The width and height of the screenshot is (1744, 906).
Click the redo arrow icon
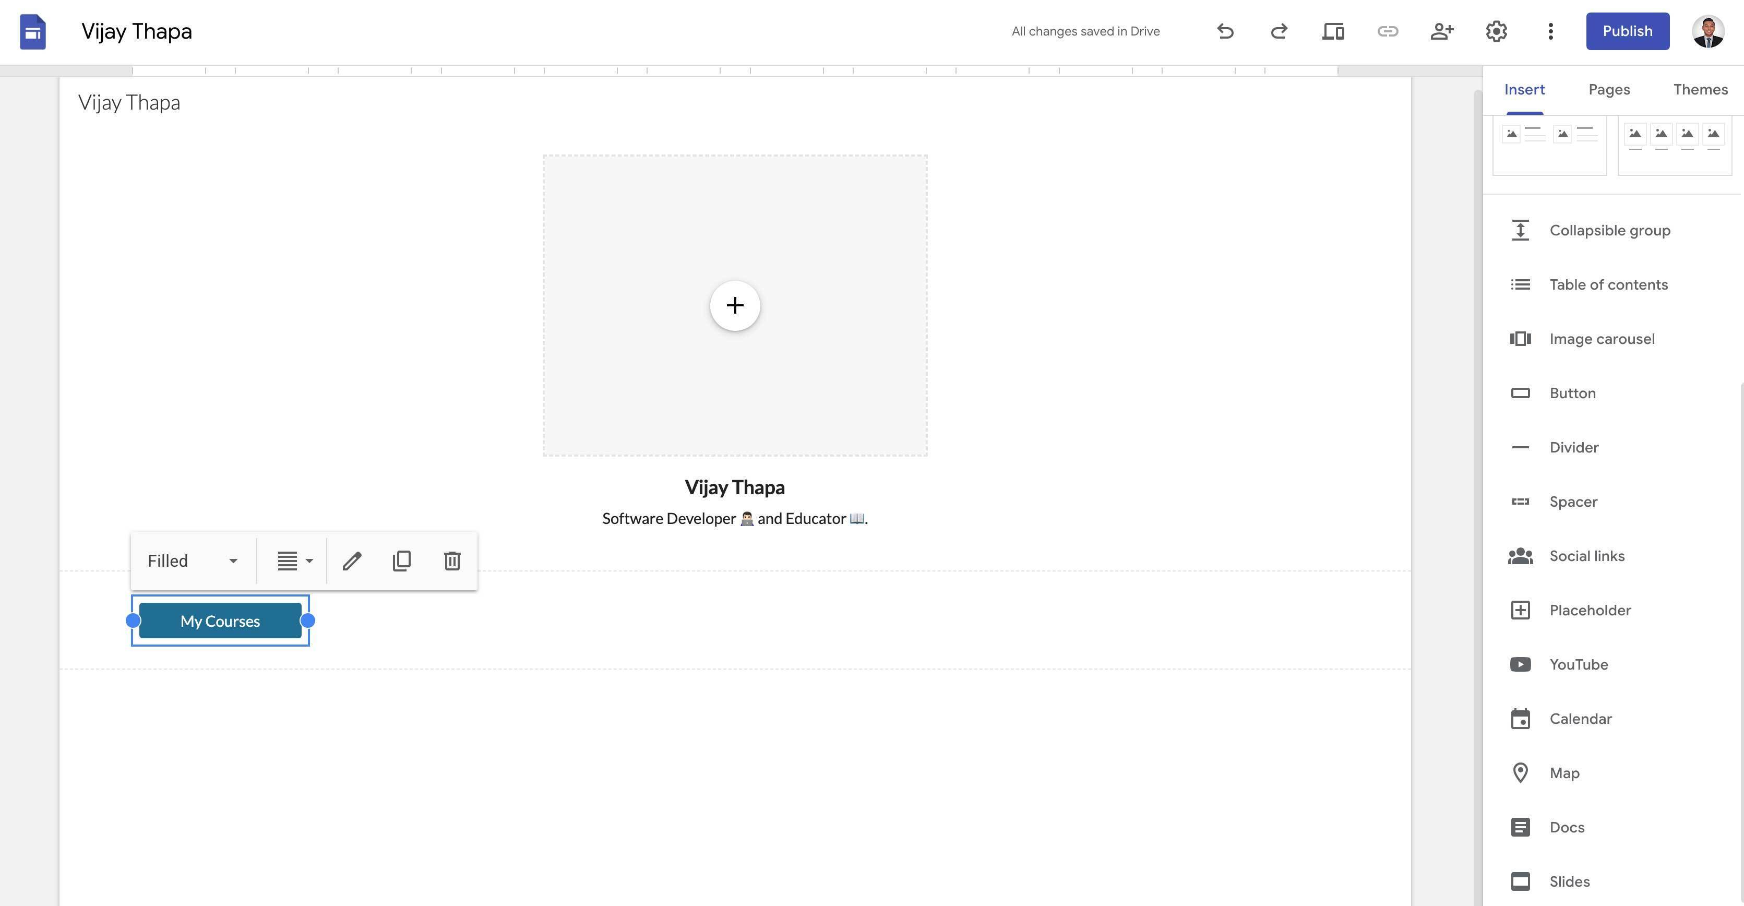(1279, 31)
